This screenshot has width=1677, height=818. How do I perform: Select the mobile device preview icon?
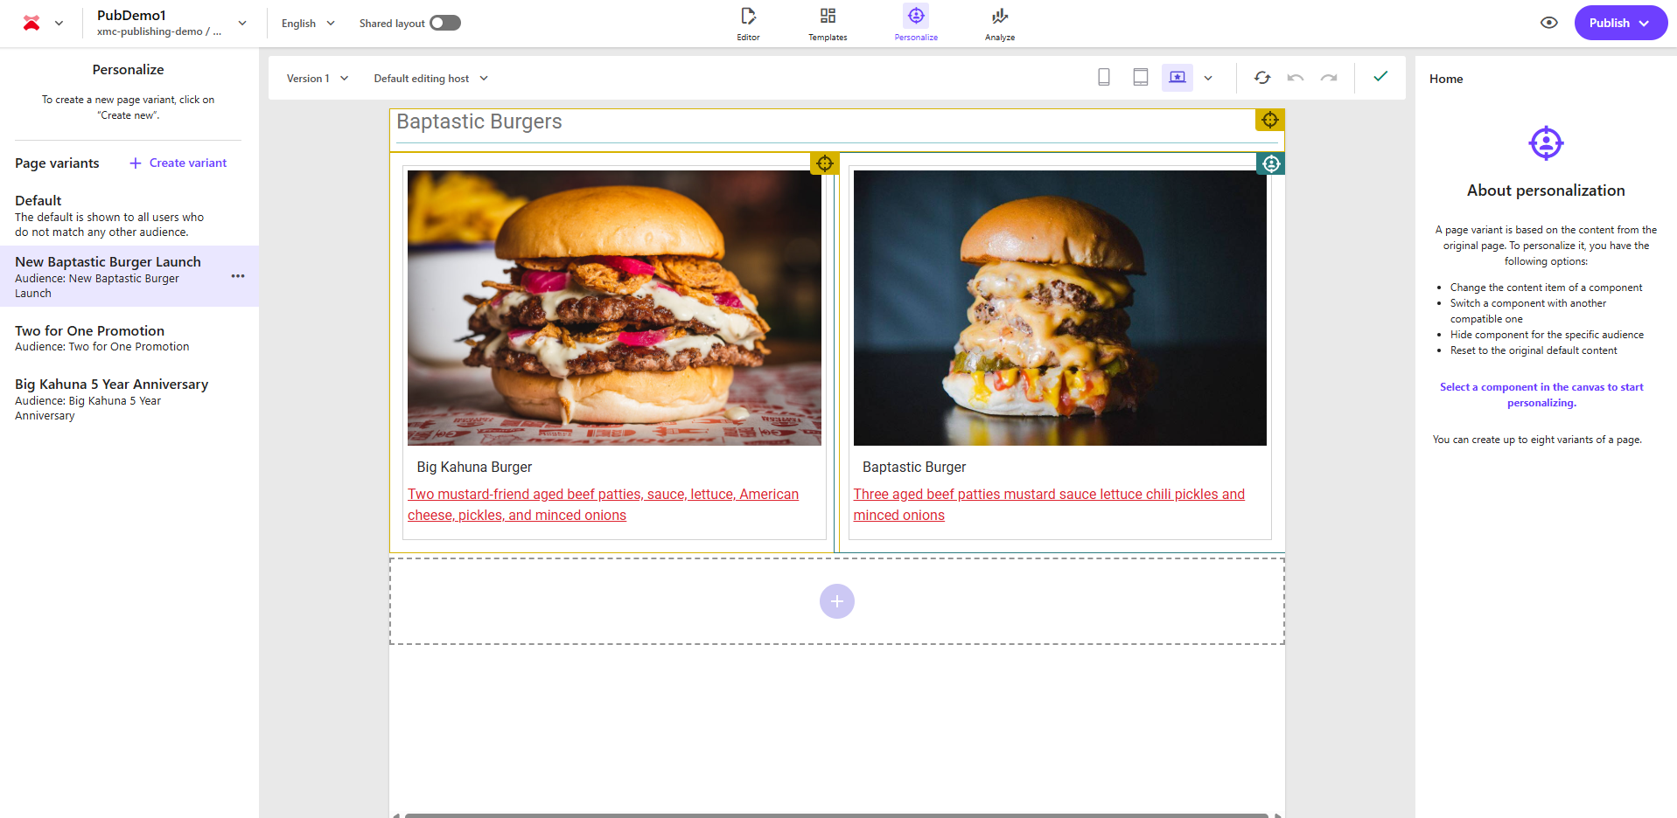click(1103, 78)
